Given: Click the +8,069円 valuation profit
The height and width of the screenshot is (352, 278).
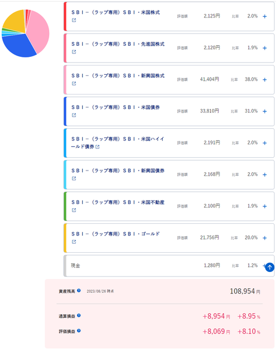Looking at the screenshot, I should (x=216, y=331).
